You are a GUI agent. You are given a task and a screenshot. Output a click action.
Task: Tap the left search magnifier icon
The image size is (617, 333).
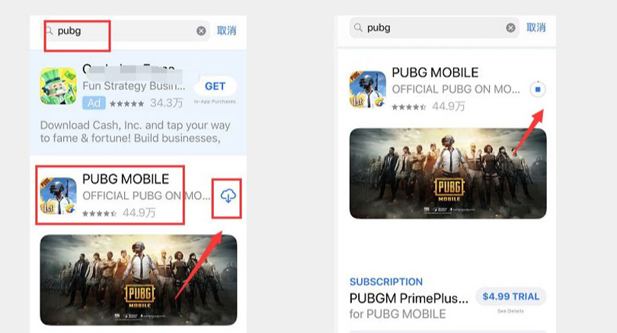[50, 30]
